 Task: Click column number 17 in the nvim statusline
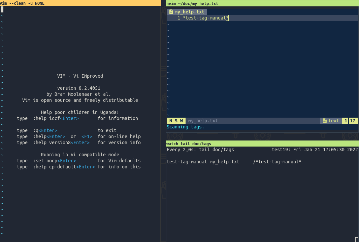[x=353, y=121]
